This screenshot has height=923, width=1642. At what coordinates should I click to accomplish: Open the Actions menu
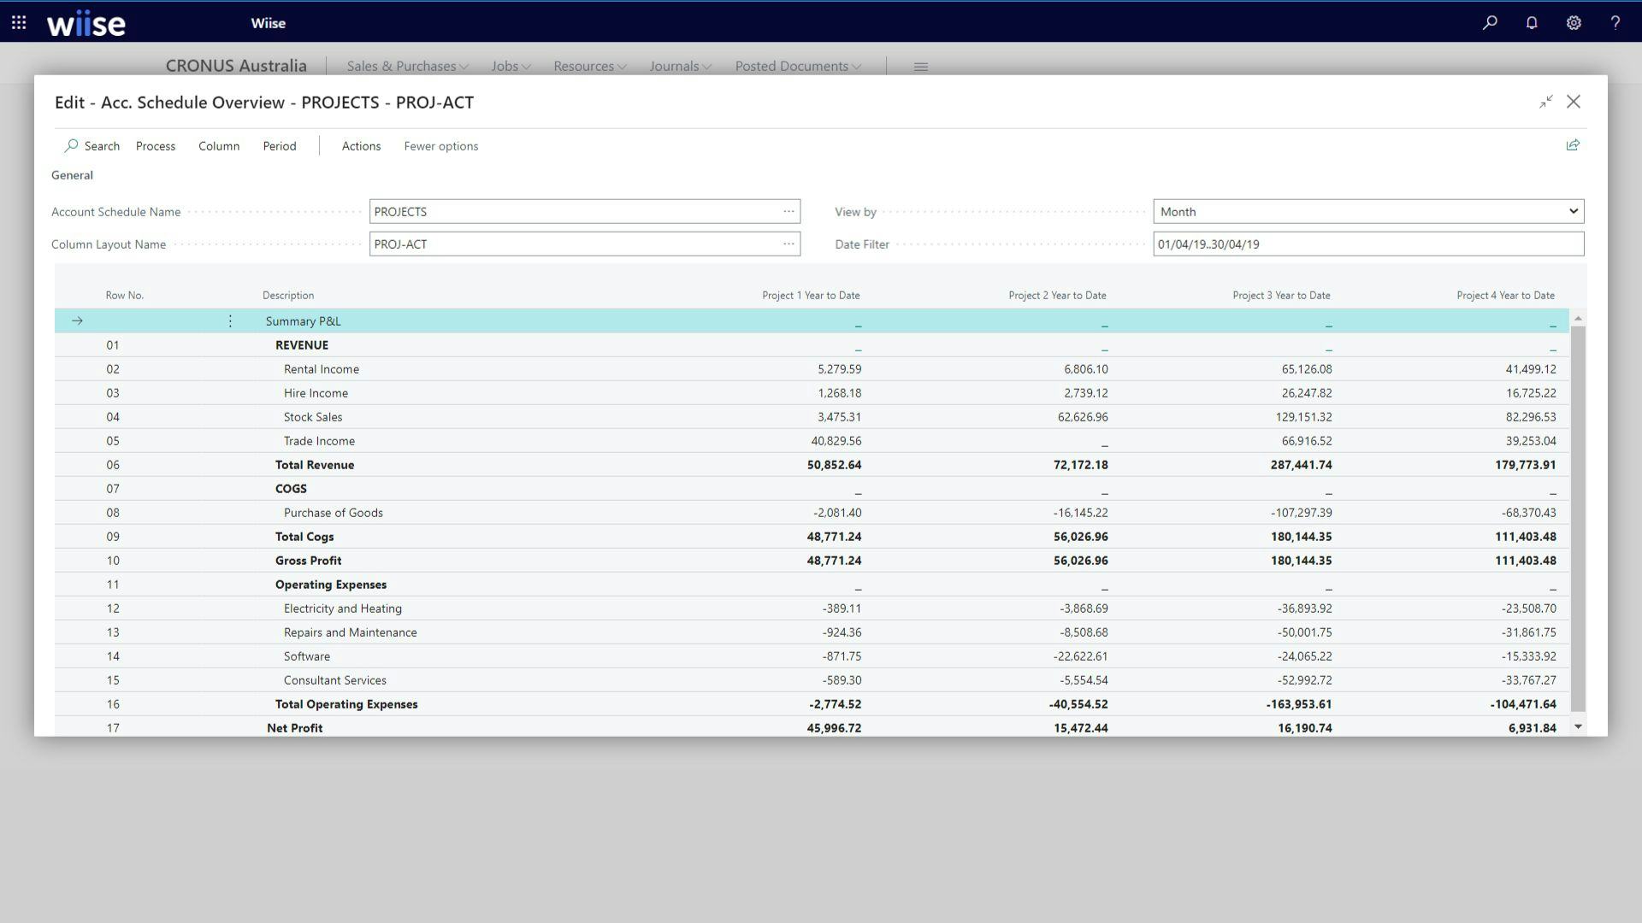(x=360, y=146)
